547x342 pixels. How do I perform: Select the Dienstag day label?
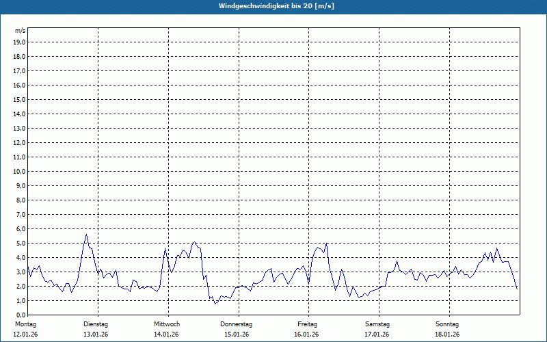tap(96, 324)
